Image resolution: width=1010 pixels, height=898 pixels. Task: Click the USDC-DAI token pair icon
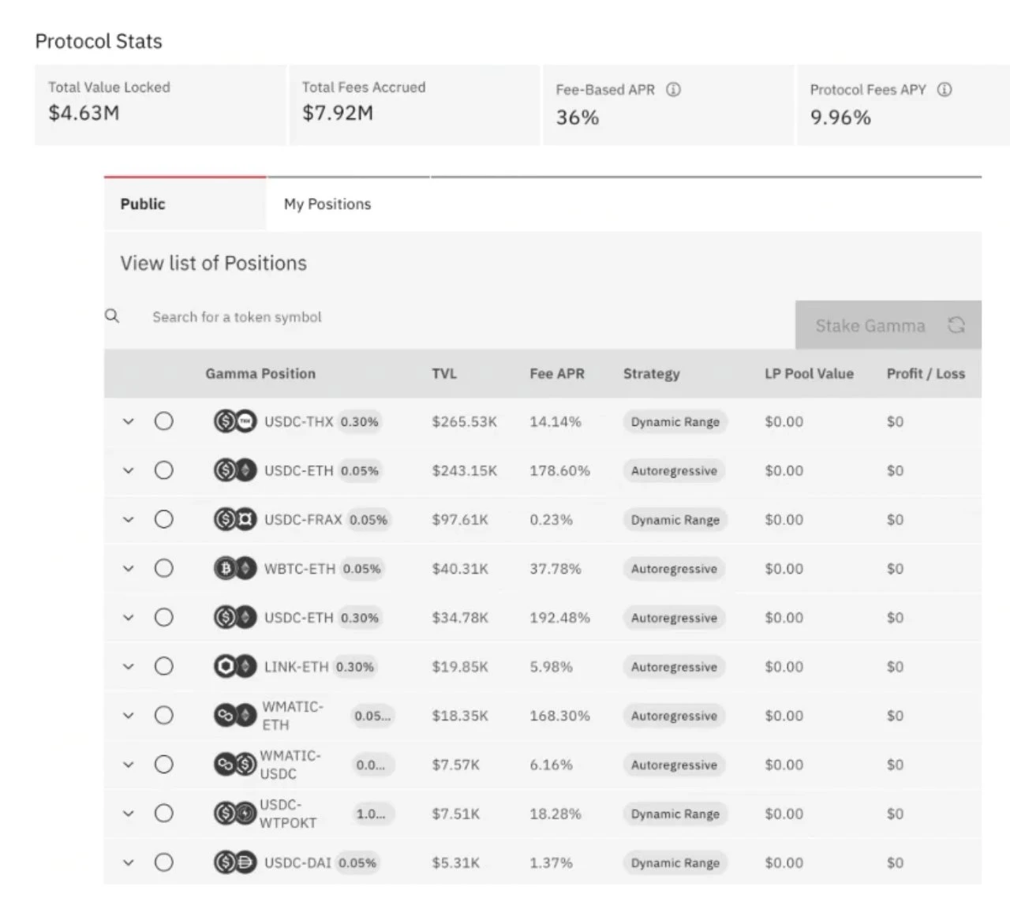click(x=235, y=862)
